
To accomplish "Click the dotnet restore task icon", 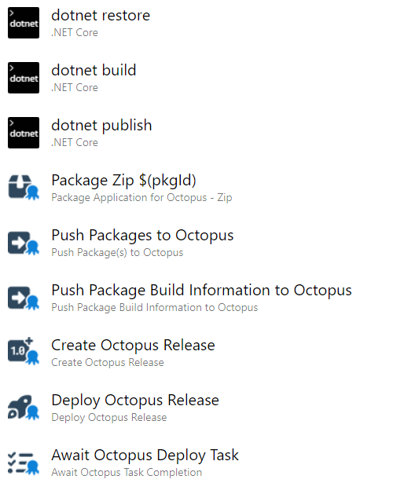I will [24, 23].
